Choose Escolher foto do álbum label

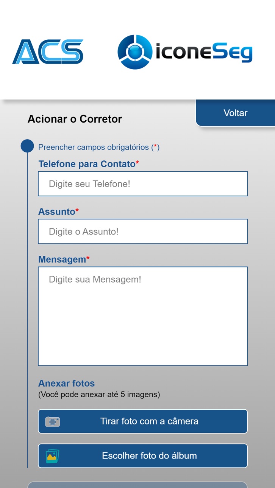149,456
